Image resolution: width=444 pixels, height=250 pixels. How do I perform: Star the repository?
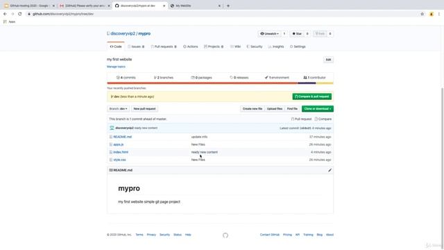tap(297, 34)
